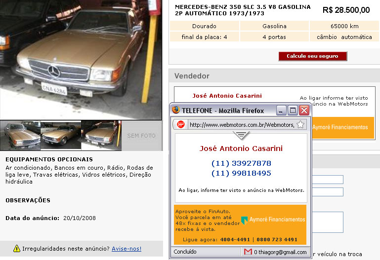This screenshot has width=380, height=260.
Task: Click the 65000 km mileage cell
Action: (x=344, y=26)
